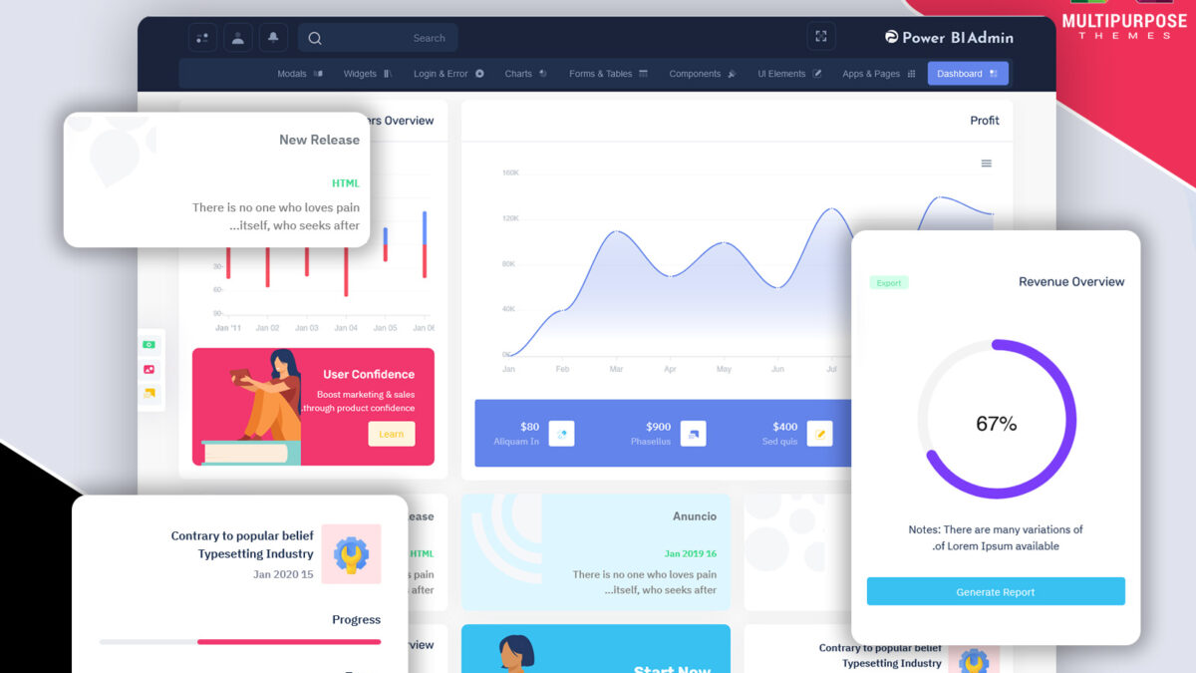Open the settings dots icon in header

click(x=202, y=38)
